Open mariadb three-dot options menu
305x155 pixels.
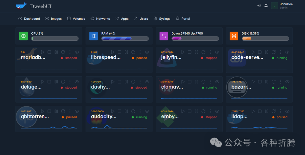(70, 52)
